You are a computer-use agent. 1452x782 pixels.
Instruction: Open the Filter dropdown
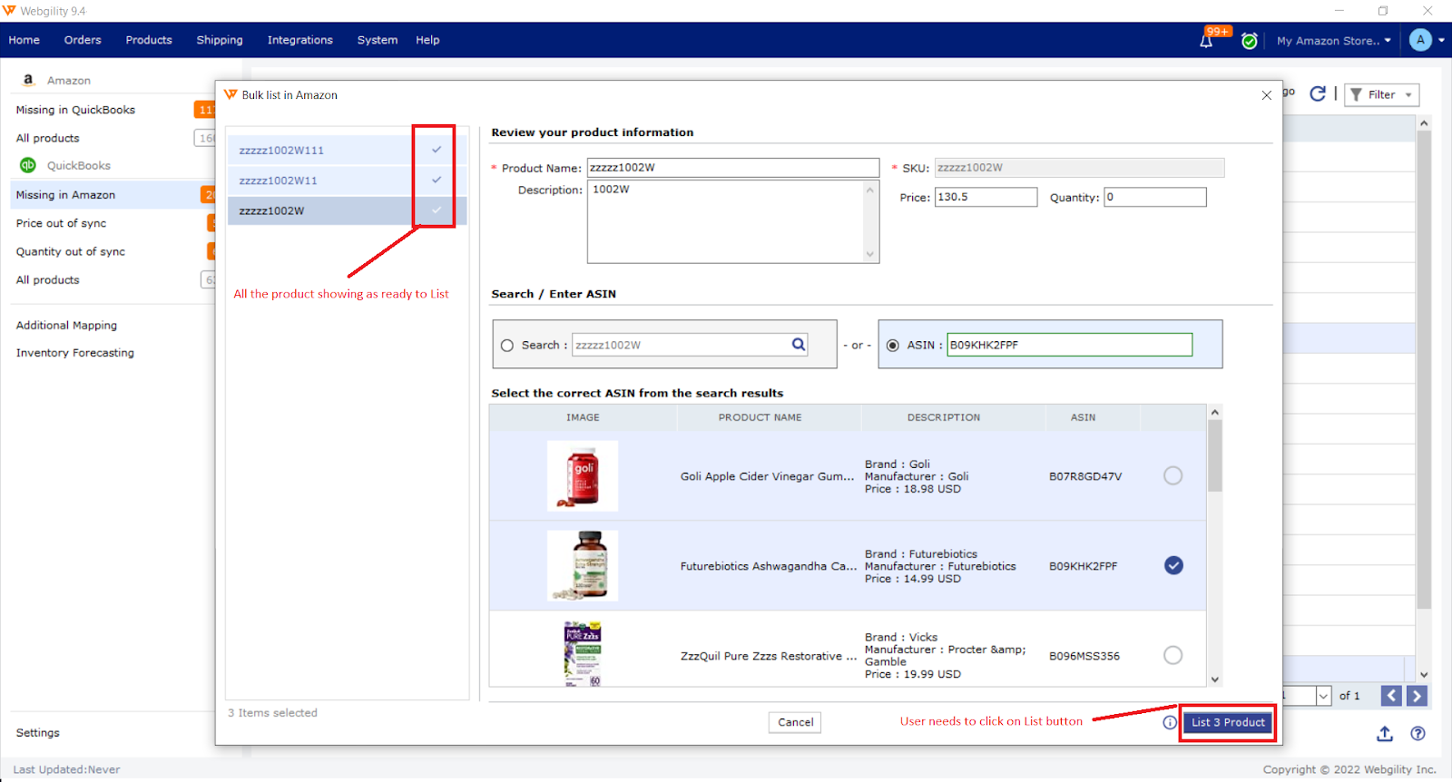pos(1381,94)
